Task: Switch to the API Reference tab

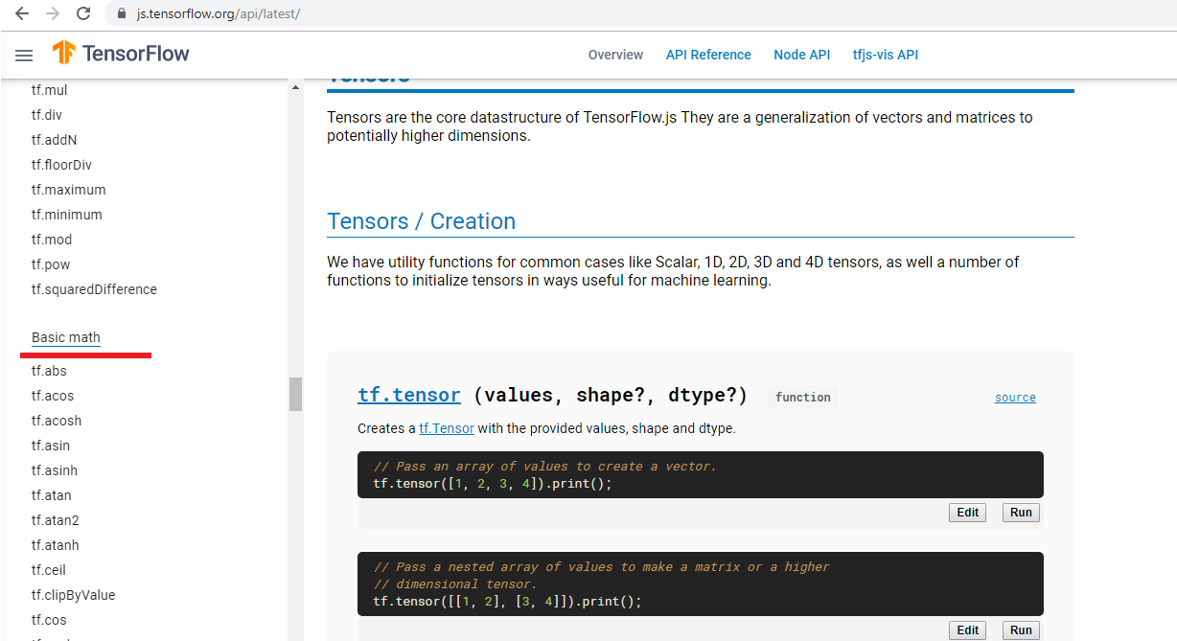Action: pos(708,55)
